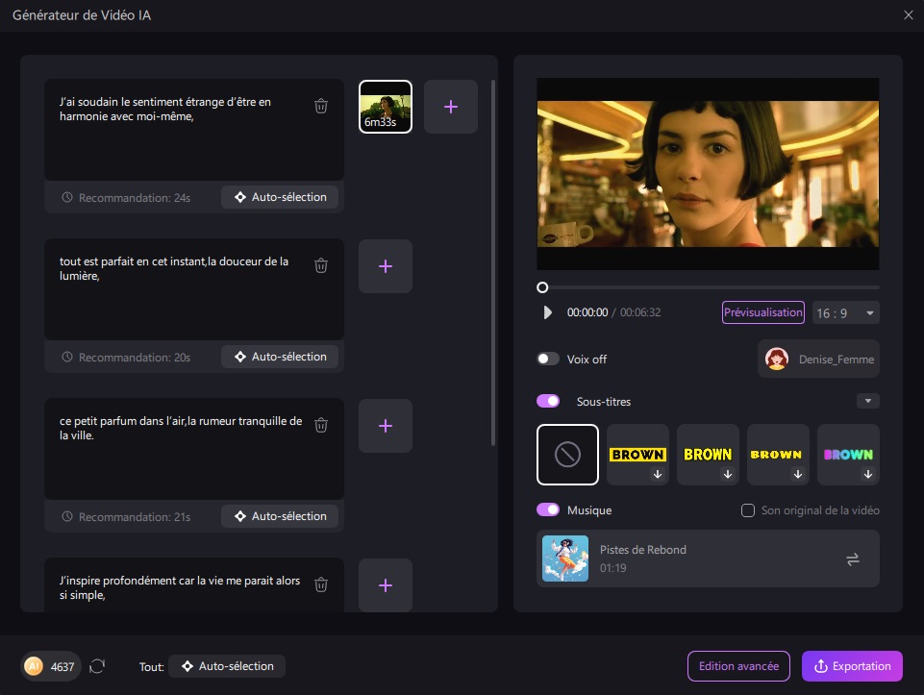Swap the Pistes de Rebond music track
The height and width of the screenshot is (695, 924).
point(852,559)
